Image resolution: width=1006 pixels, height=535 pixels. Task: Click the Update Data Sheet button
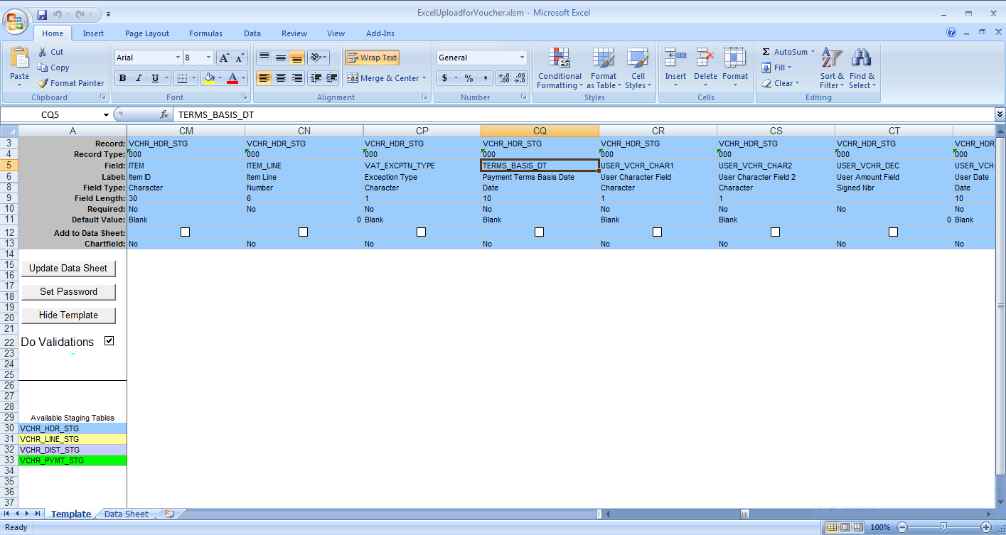(68, 269)
